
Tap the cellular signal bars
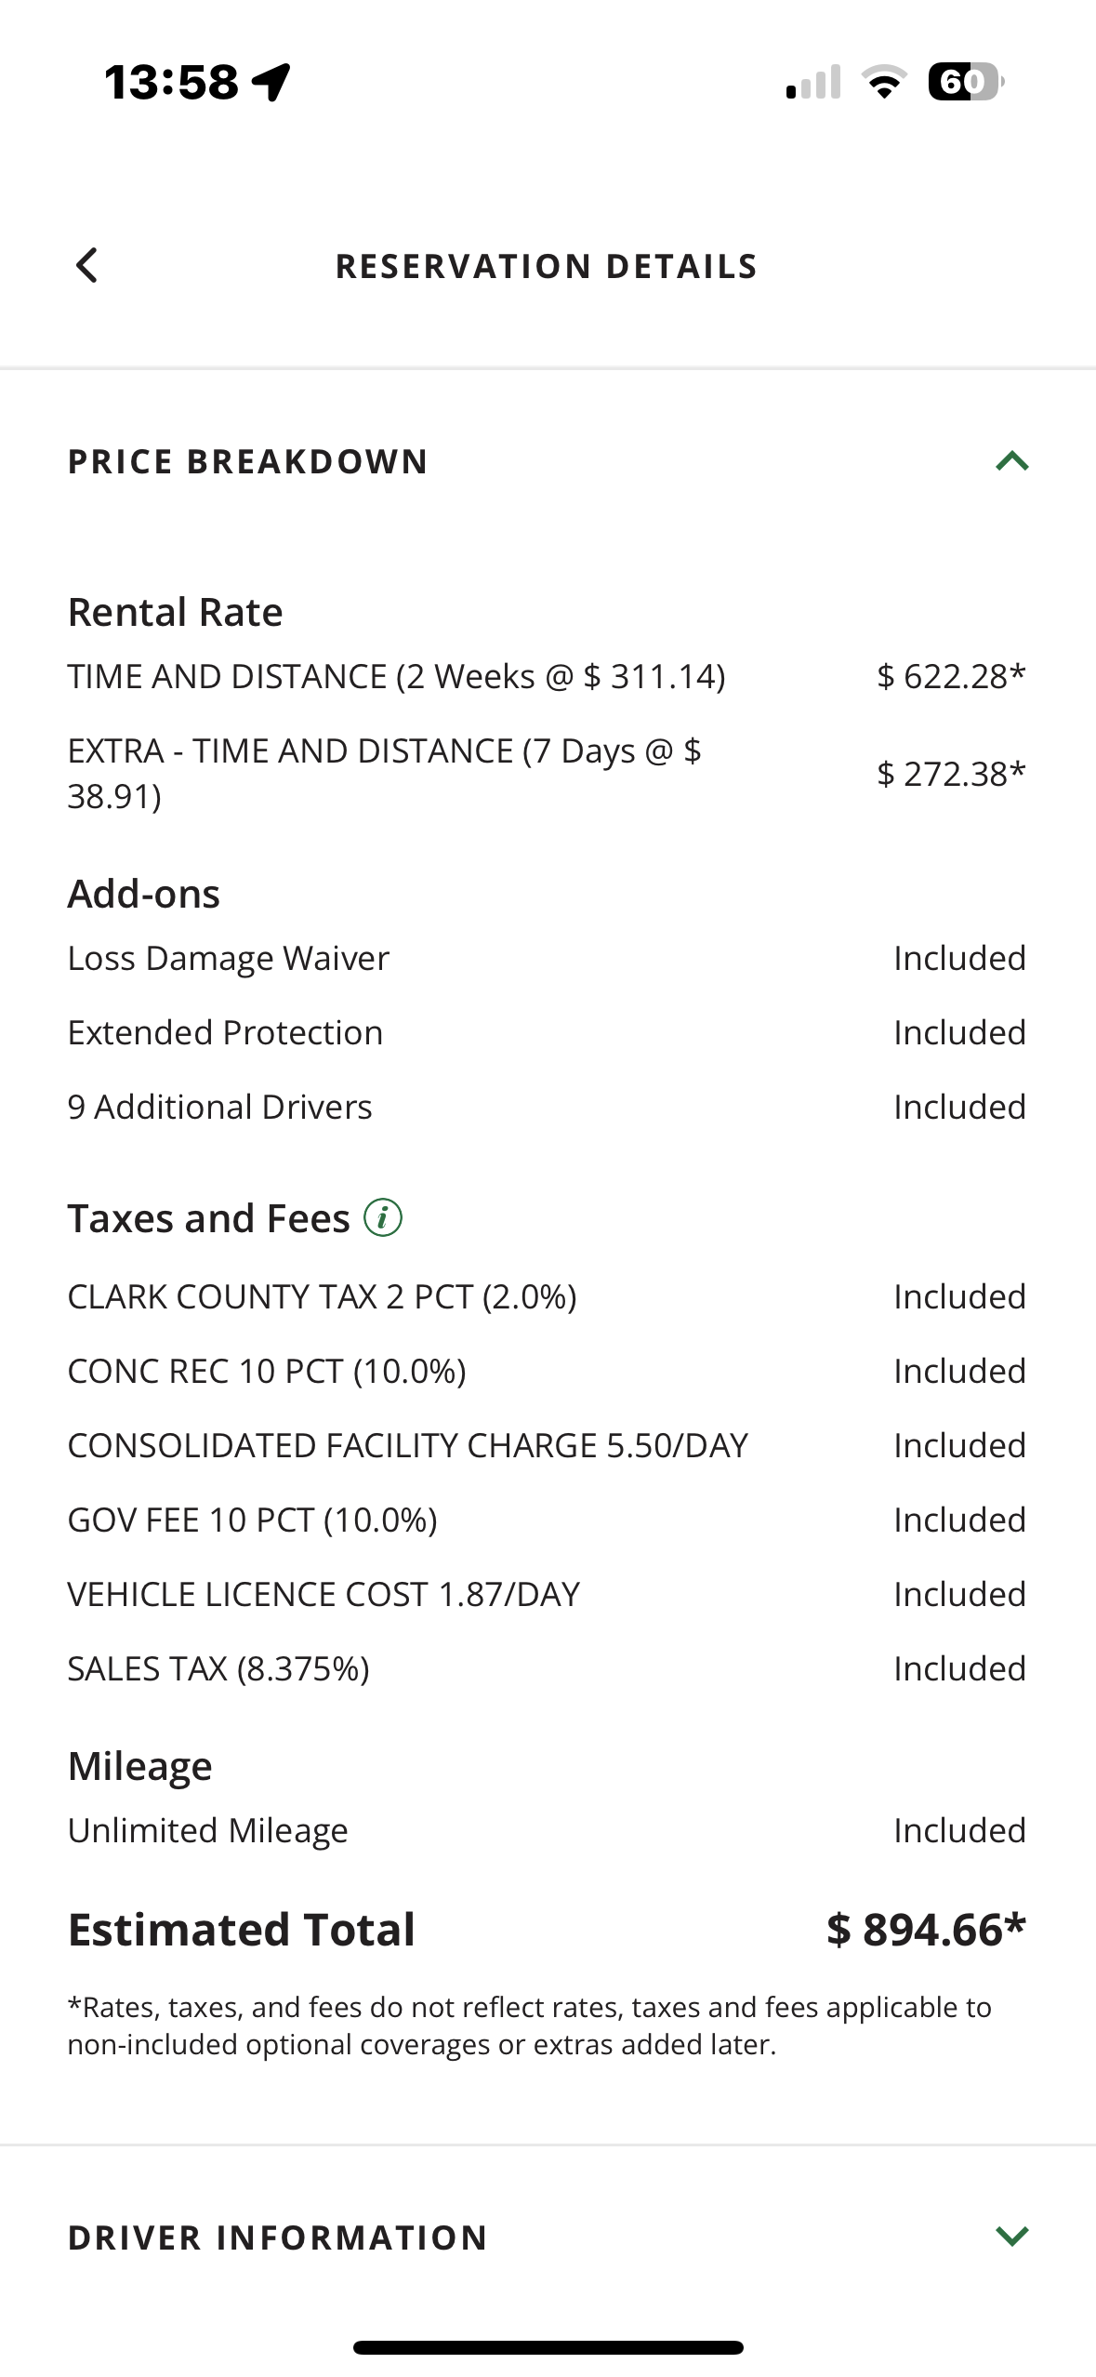813,83
